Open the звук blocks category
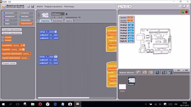Image resolution: width=191 pixels, height=107 pixels. pos(10,20)
